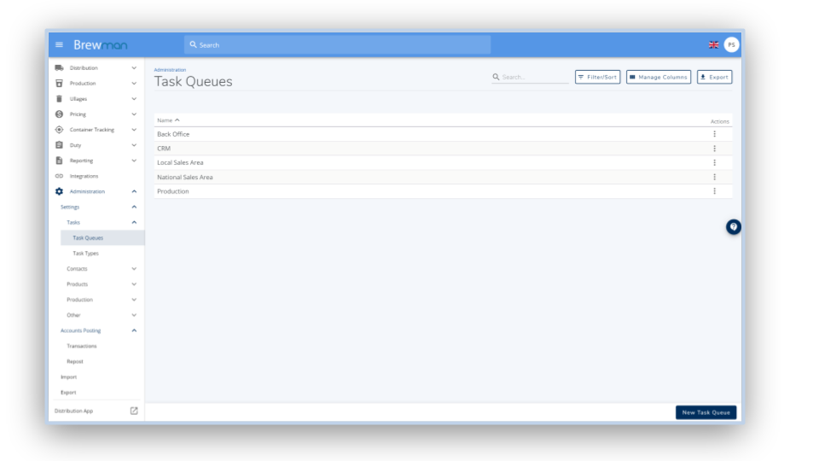The width and height of the screenshot is (819, 461).
Task: Click the Pricing dollar icon
Action: pyautogui.click(x=59, y=114)
